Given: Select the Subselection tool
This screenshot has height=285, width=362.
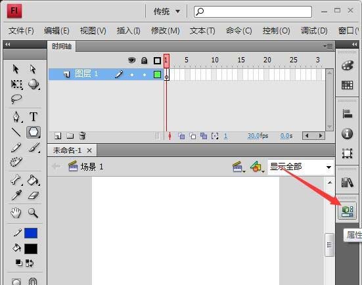Looking at the screenshot, I should [x=33, y=69].
